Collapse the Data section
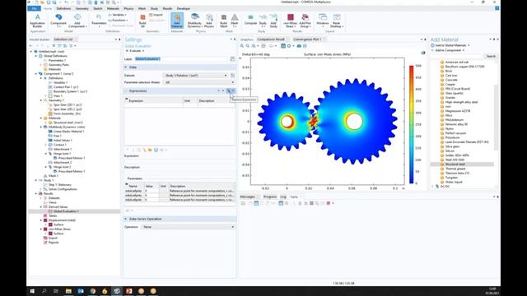 (126, 67)
